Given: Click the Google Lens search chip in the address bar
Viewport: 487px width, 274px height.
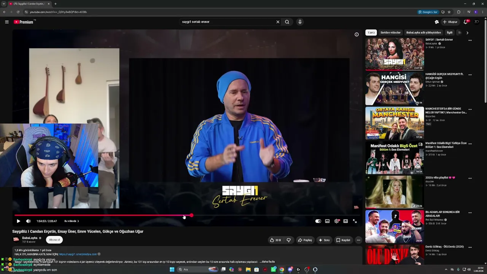Looking at the screenshot, I should (x=428, y=12).
